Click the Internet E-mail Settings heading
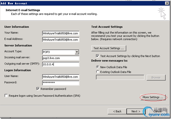This screenshot has width=171, height=119. point(23,10)
